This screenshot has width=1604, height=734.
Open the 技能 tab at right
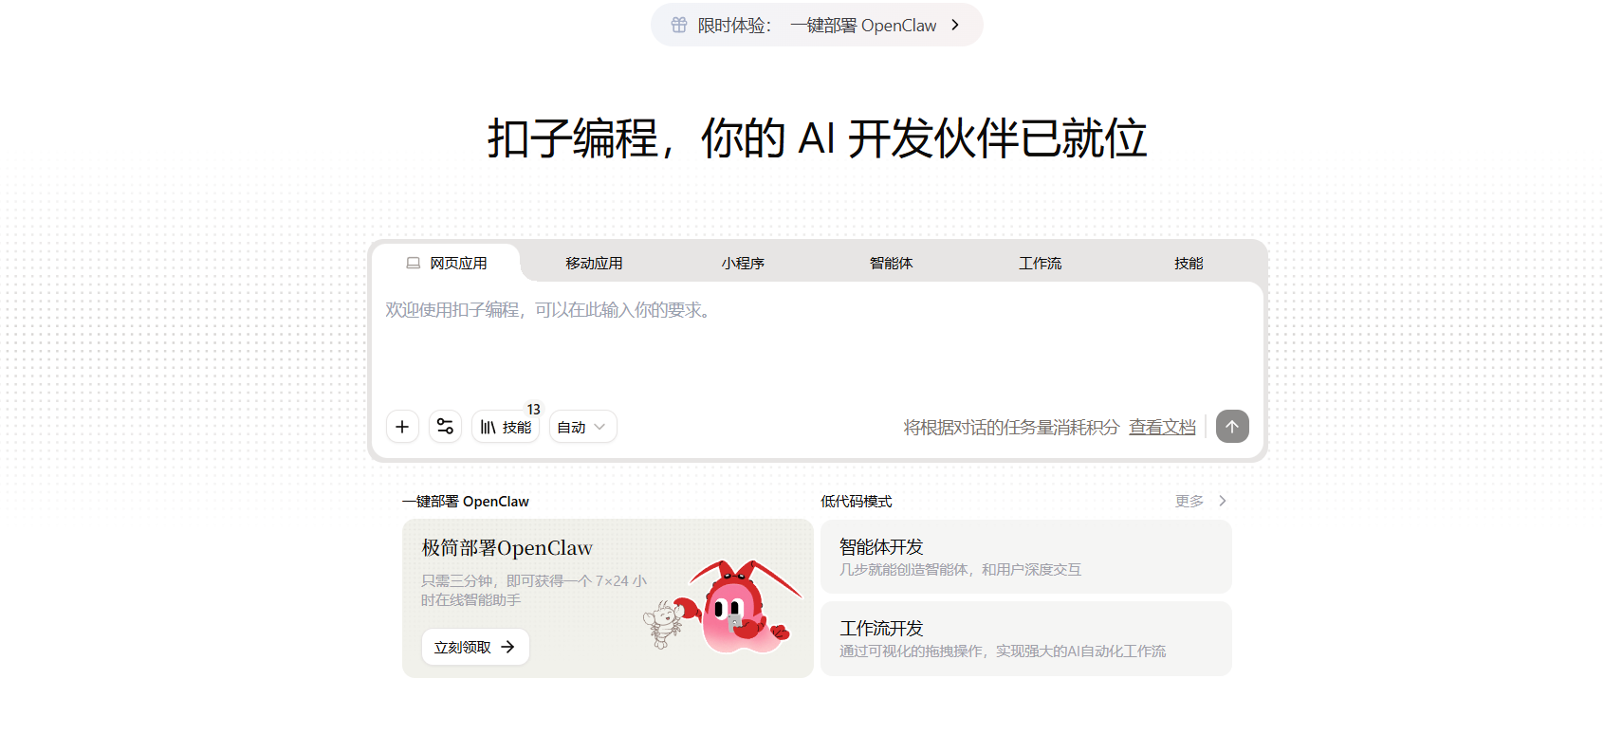(x=1188, y=264)
